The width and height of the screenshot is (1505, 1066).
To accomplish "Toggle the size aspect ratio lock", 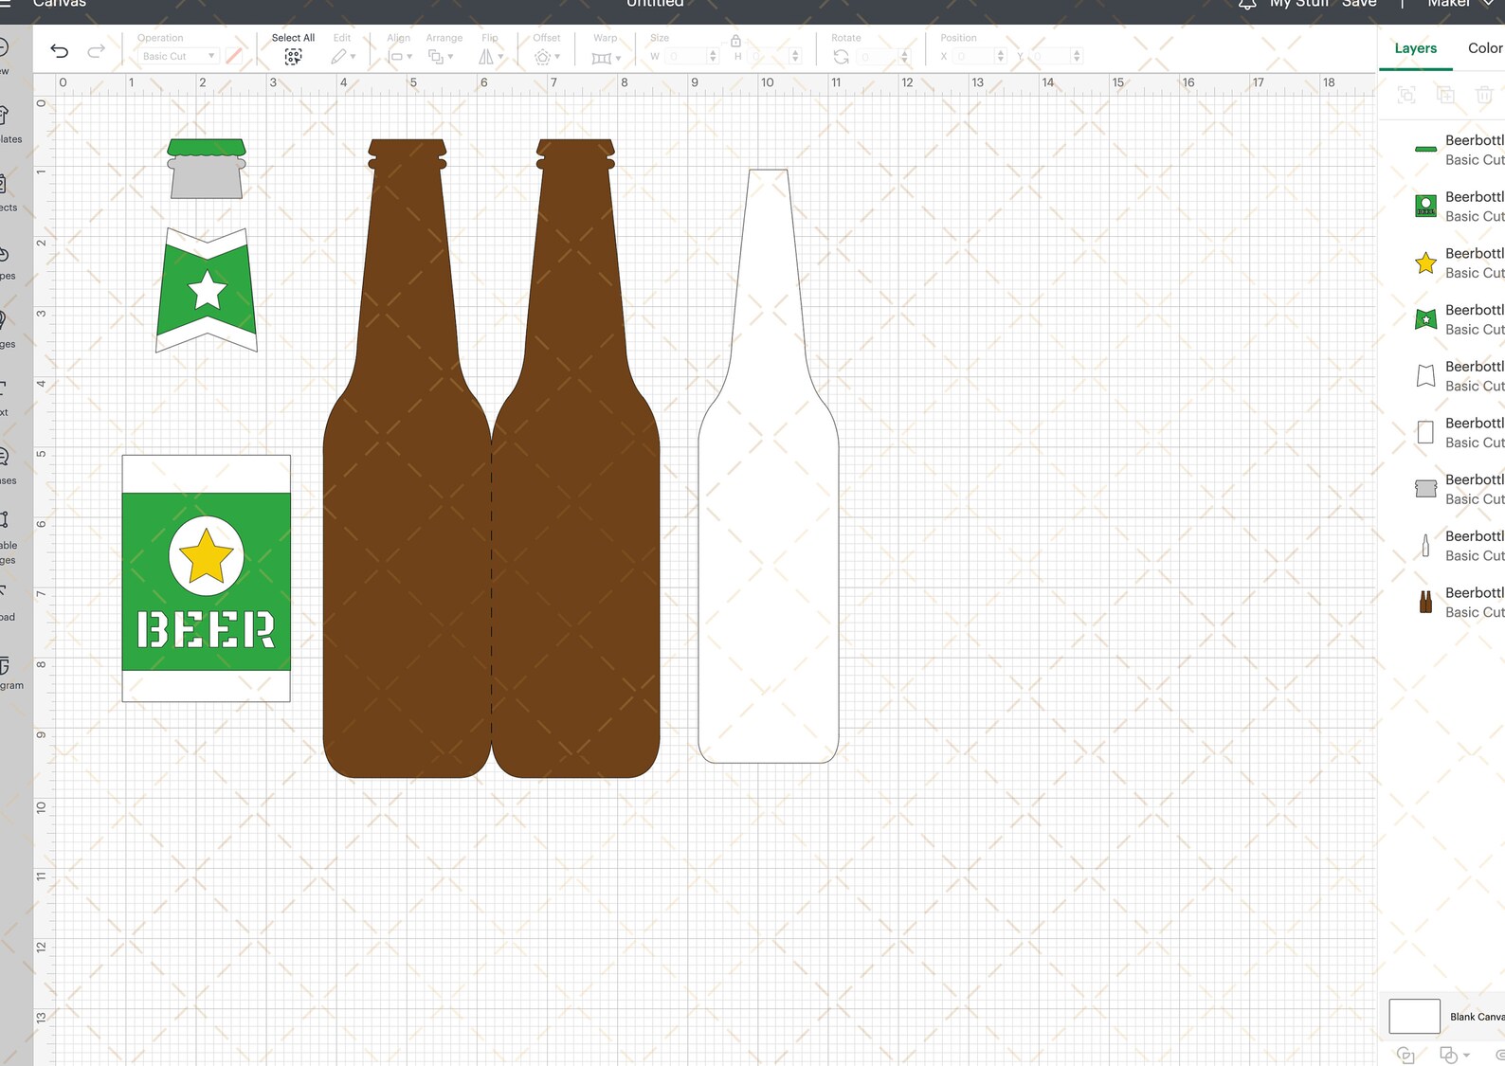I will pyautogui.click(x=735, y=41).
